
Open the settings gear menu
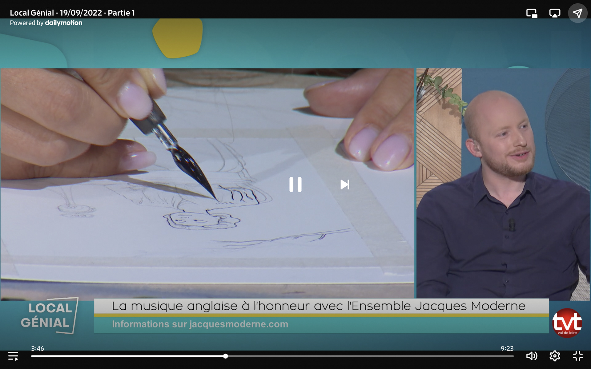(555, 356)
